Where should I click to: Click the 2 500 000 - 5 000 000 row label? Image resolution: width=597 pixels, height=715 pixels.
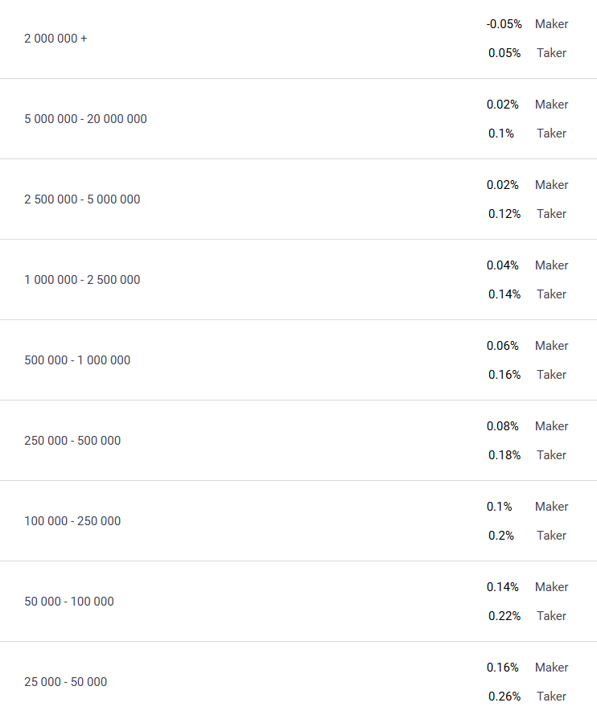(x=82, y=199)
